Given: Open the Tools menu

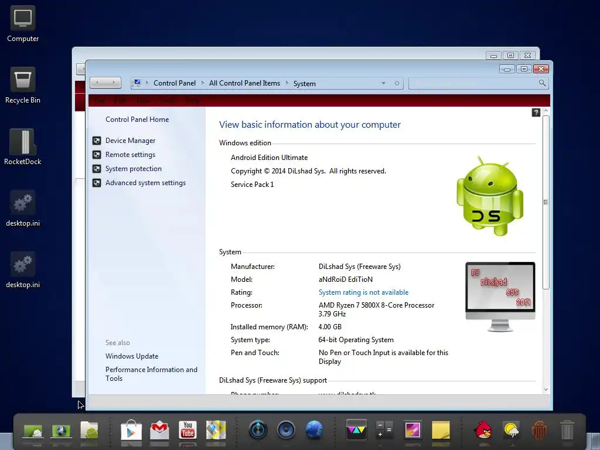Looking at the screenshot, I should [x=168, y=101].
